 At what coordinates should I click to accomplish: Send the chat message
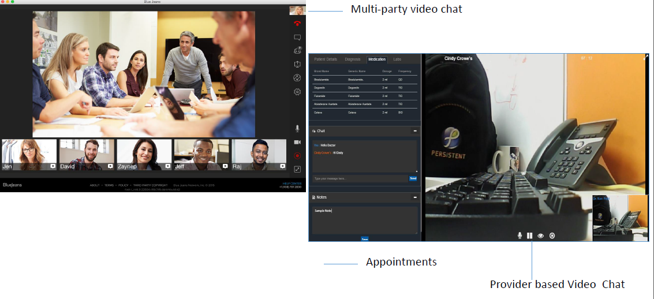(x=413, y=178)
